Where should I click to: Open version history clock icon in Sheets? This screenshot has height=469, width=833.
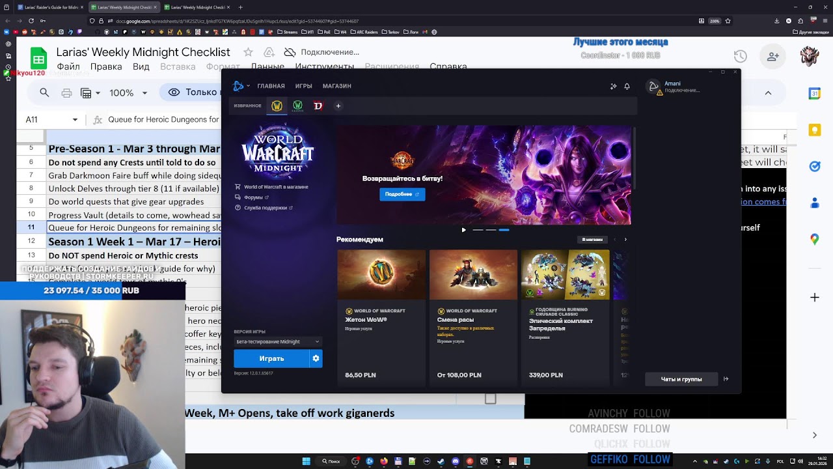point(740,57)
